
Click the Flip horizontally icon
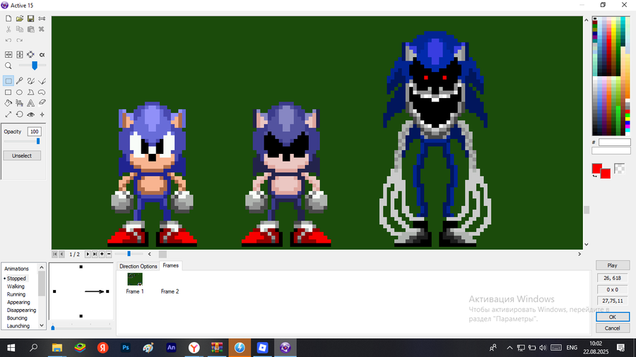[x=8, y=54]
